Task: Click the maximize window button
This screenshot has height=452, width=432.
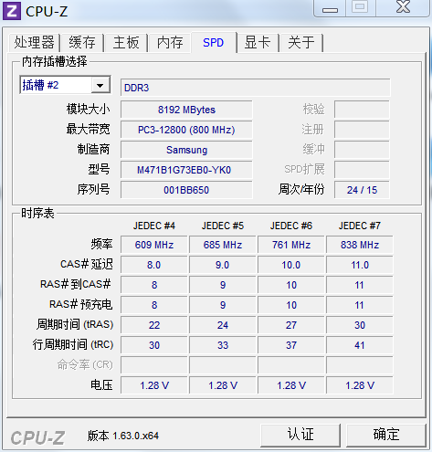Action: [x=361, y=8]
